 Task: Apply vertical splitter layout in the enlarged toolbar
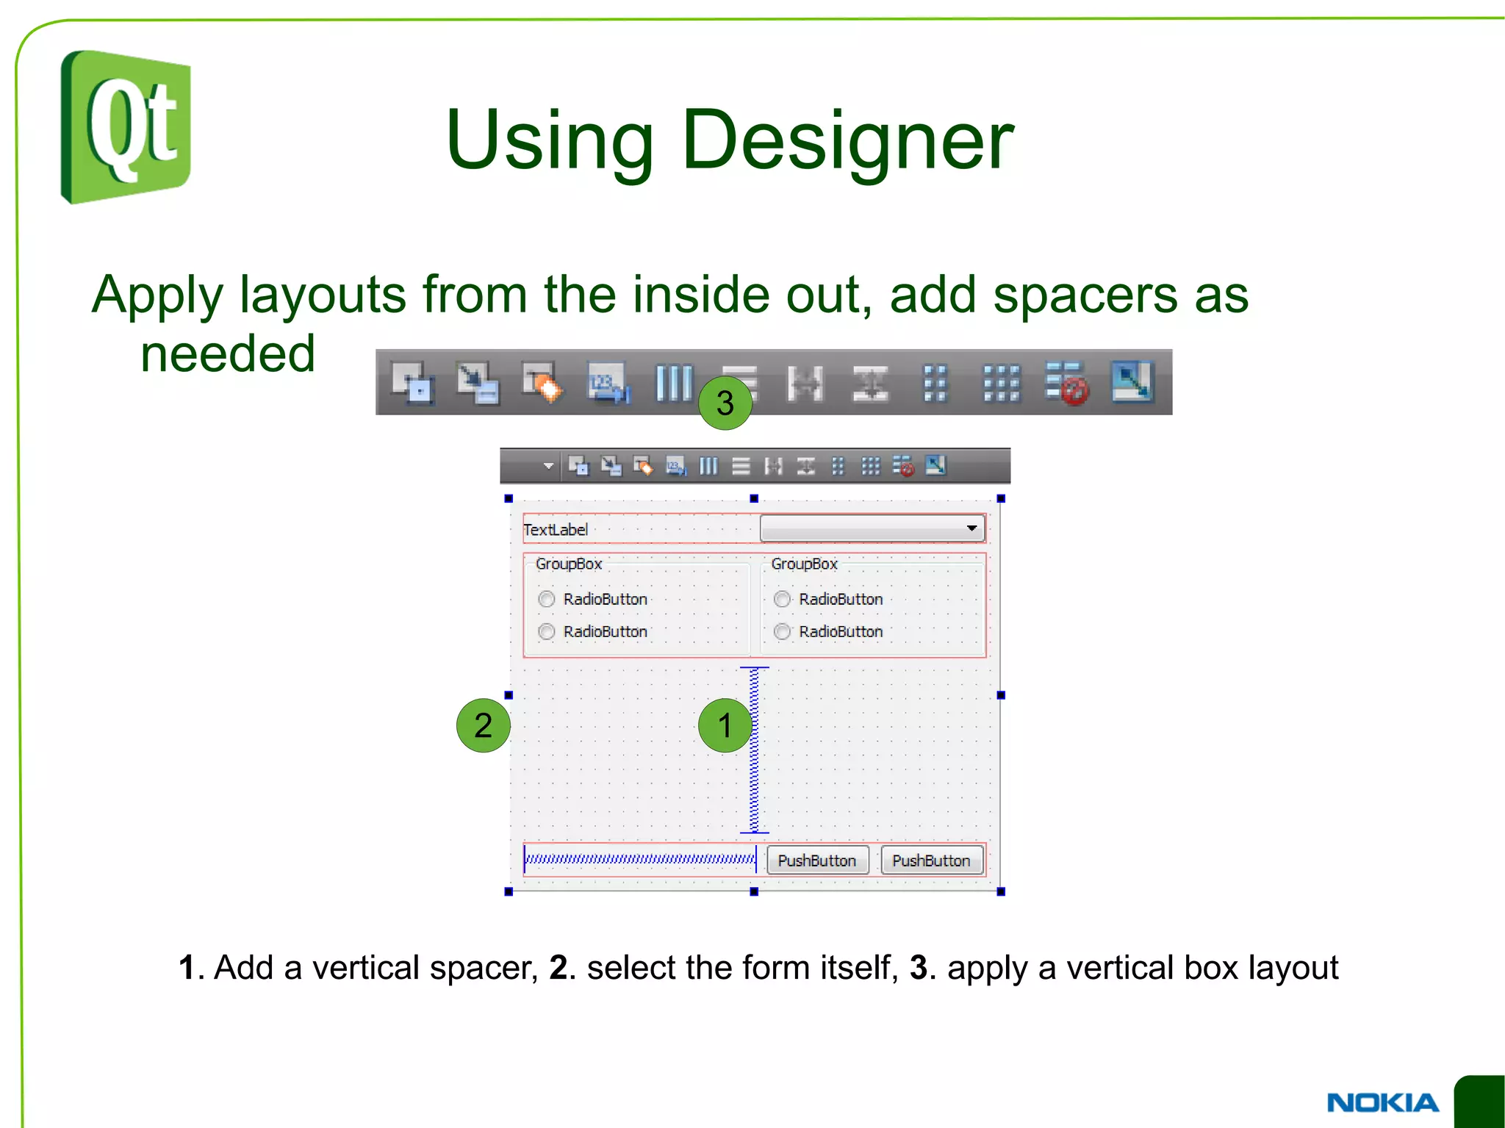pyautogui.click(x=871, y=383)
